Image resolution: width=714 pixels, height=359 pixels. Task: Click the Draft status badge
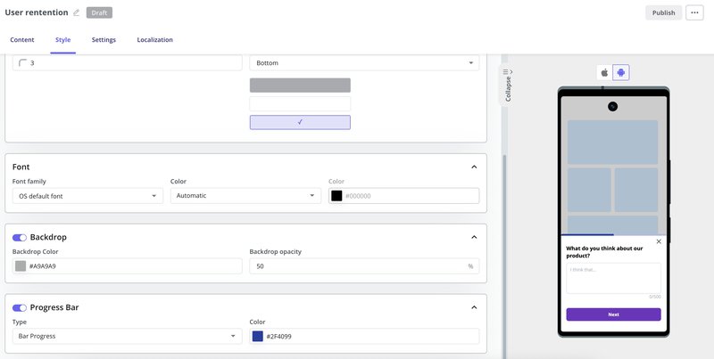coord(99,12)
